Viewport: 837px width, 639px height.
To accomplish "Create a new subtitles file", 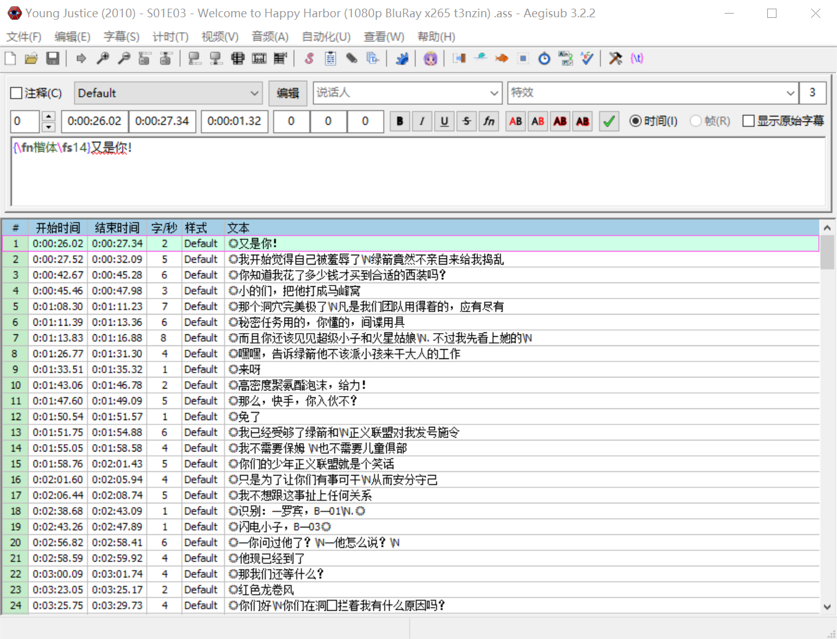I will [x=10, y=59].
